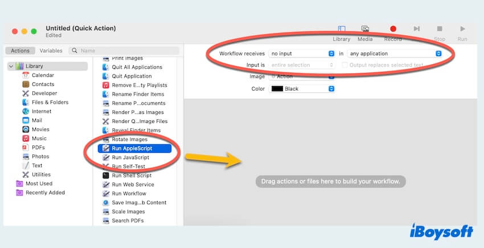The height and width of the screenshot is (248, 484).
Task: Select the Text category icon
Action: coord(26,165)
